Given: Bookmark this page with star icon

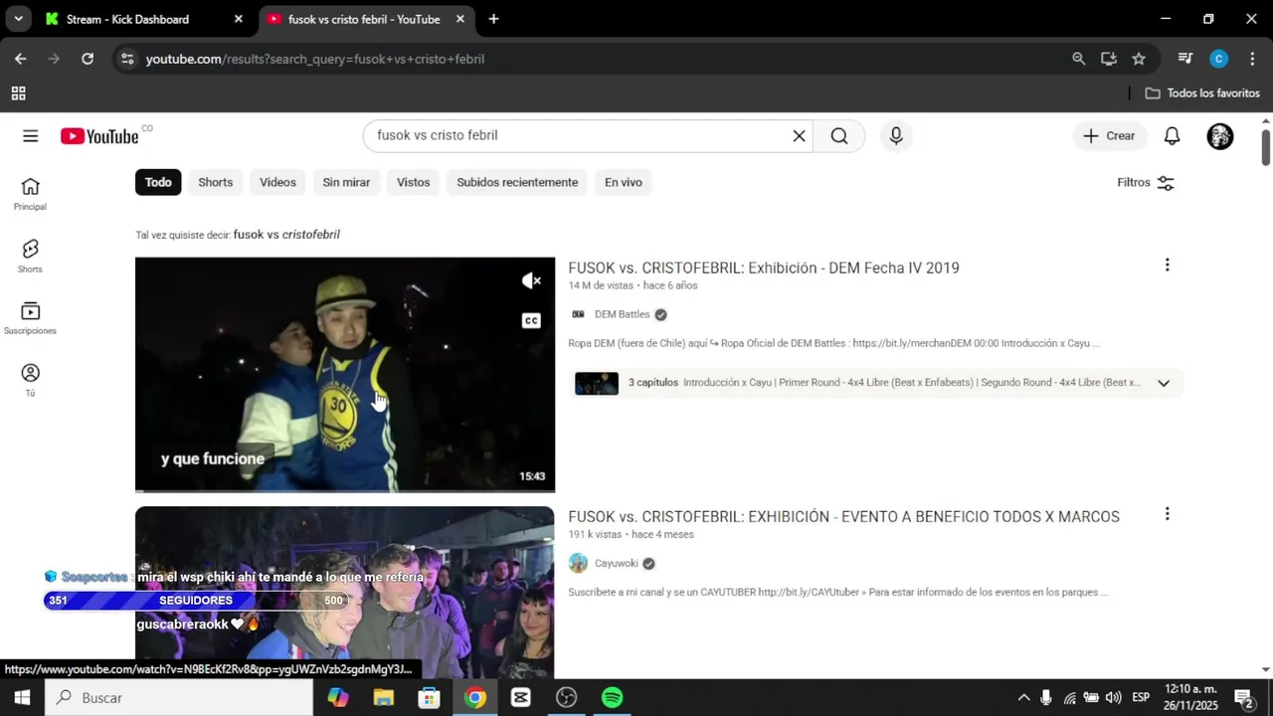Looking at the screenshot, I should point(1139,59).
